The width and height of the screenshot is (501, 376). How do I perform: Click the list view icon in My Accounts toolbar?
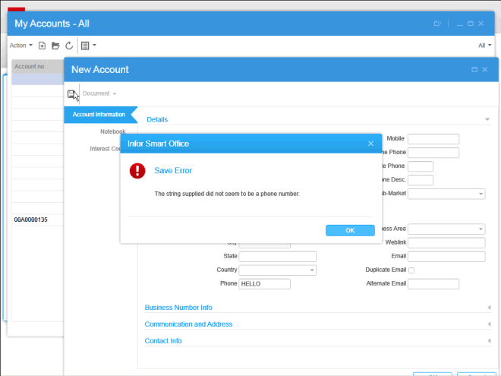[x=85, y=46]
